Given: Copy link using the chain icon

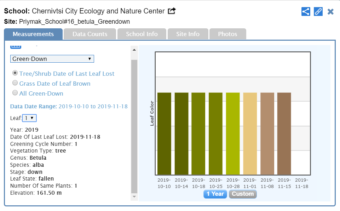Looking at the screenshot, I should (318, 11).
